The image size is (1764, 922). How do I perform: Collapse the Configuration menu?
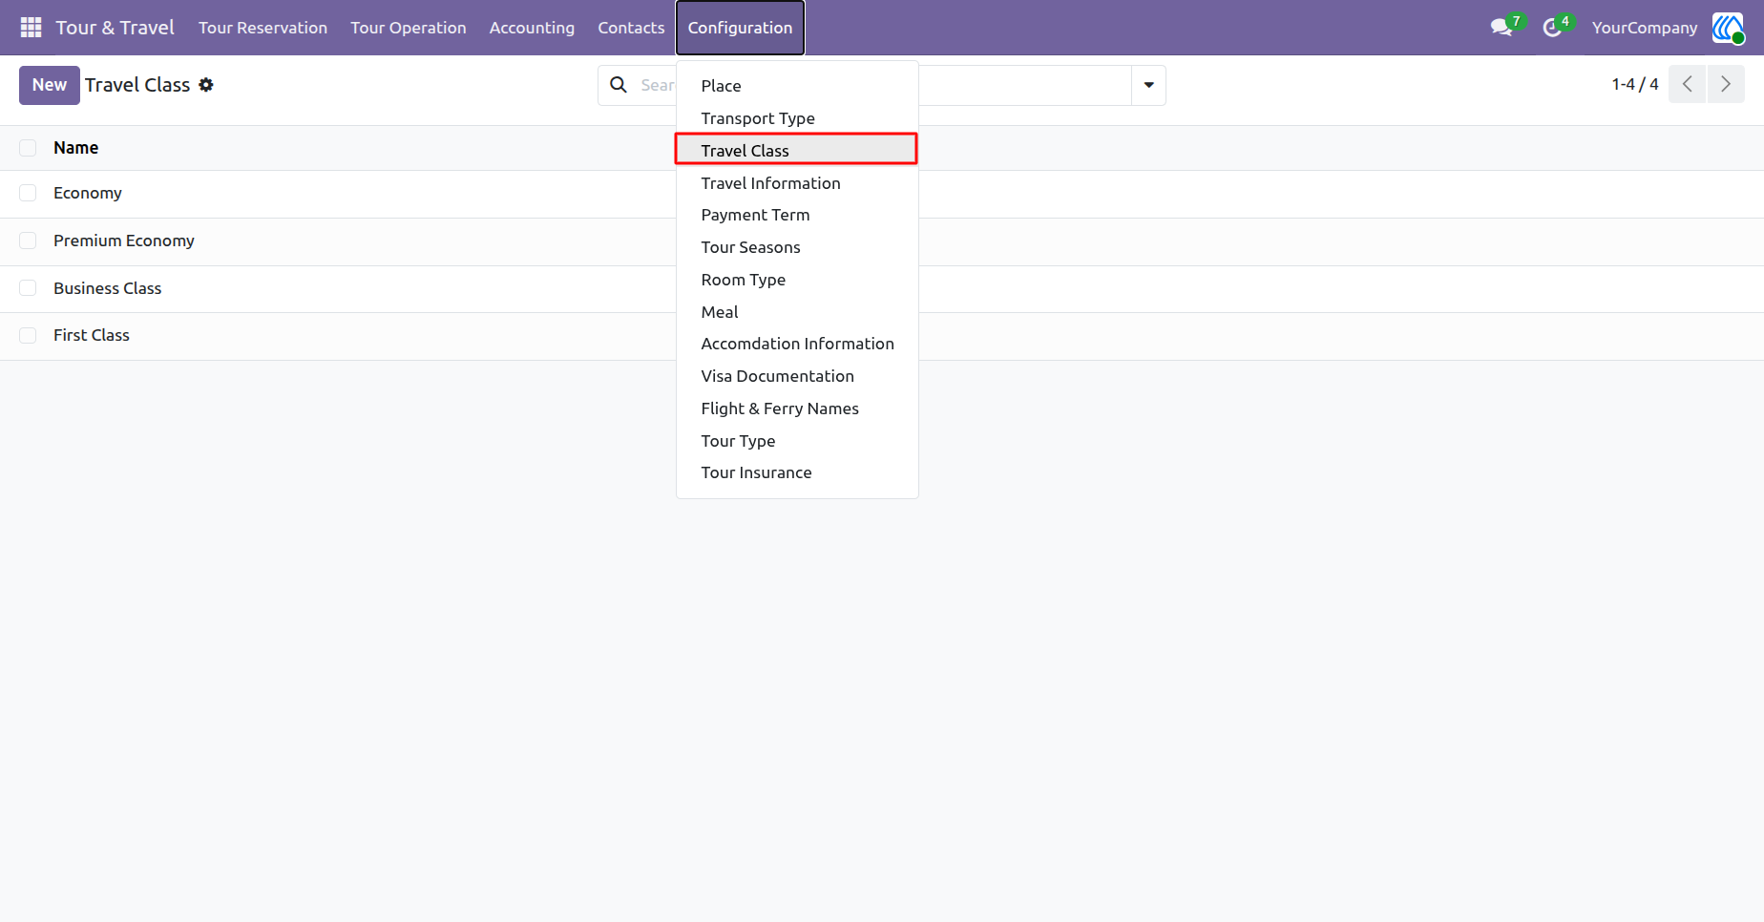click(740, 28)
